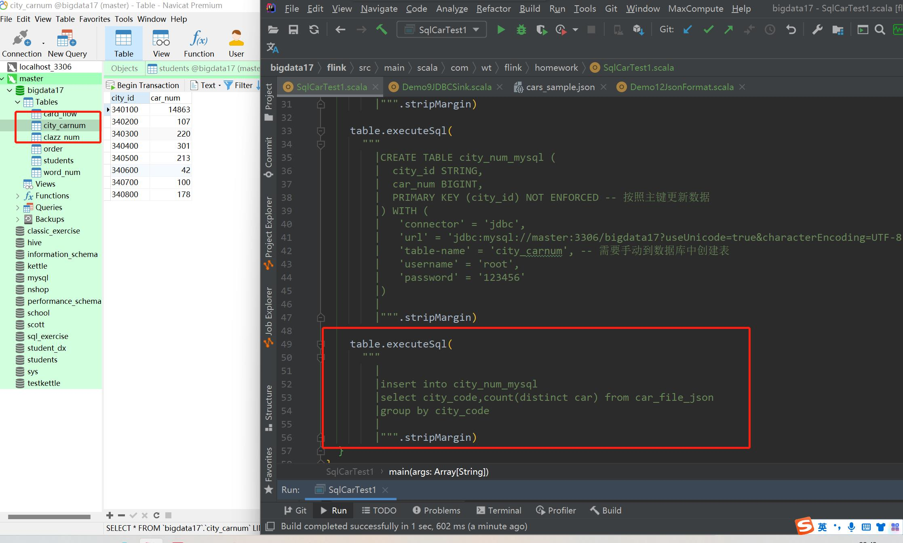The image size is (903, 543).
Task: Click refresh icon below data grid
Action: click(x=156, y=515)
